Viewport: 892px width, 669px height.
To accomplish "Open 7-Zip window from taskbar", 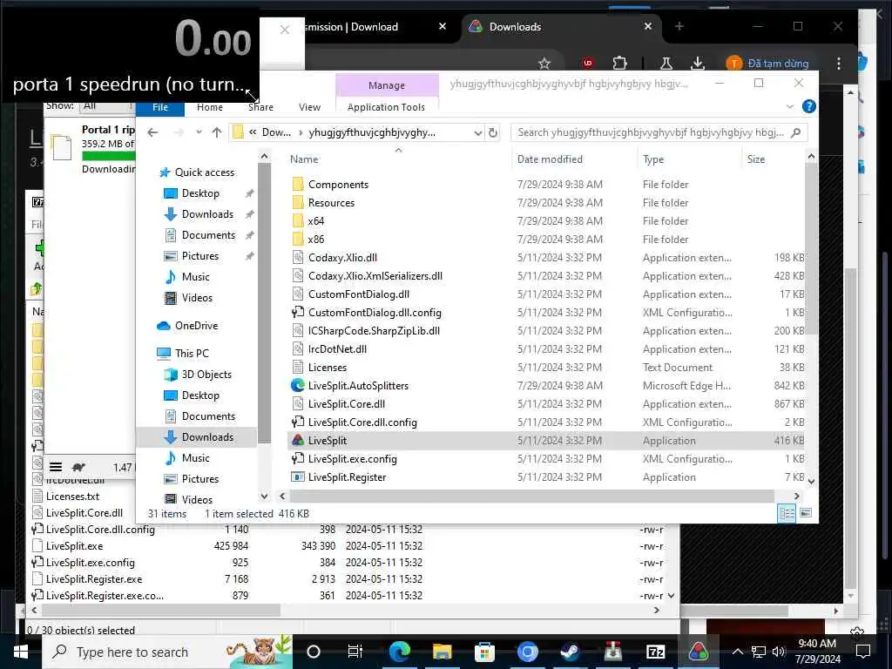I will pos(656,652).
